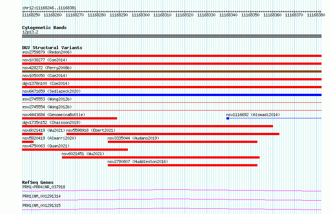
Task: Select the red bar under nsv2790807
Action: (182, 165)
